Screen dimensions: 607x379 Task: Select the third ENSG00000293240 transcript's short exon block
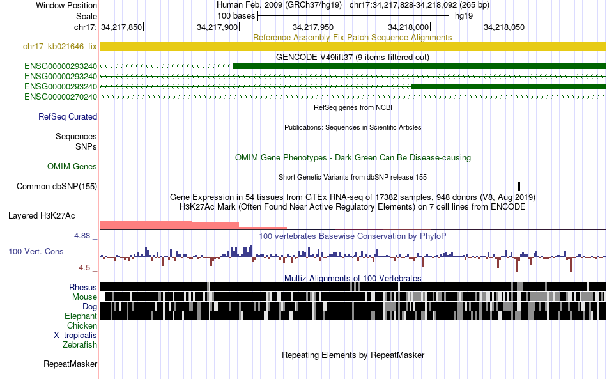509,86
